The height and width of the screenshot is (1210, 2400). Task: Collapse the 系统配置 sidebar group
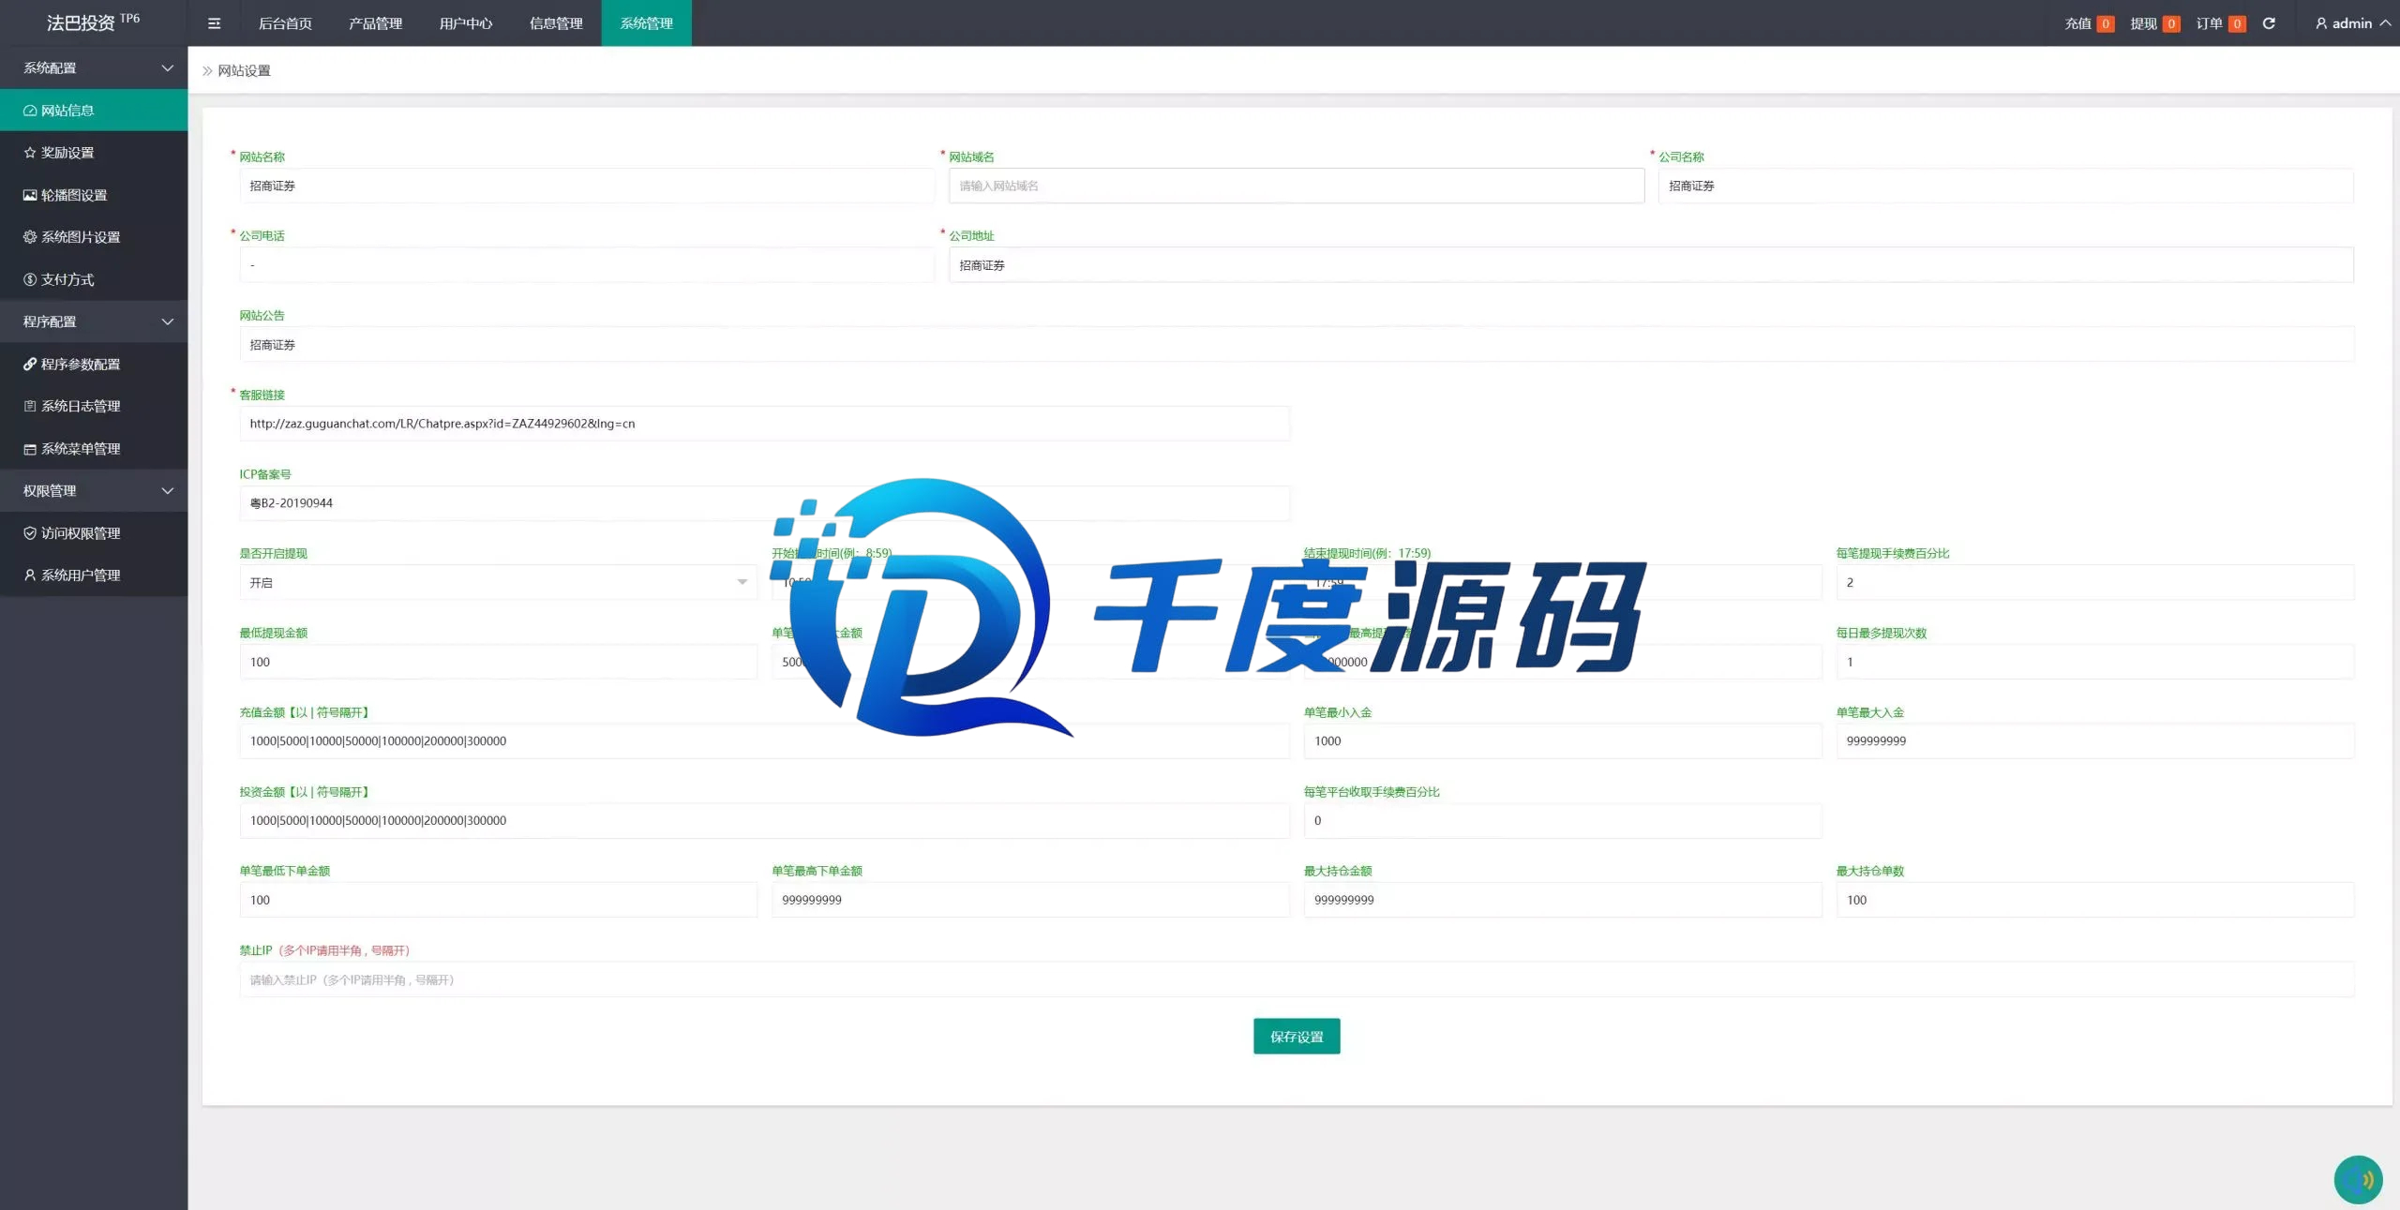click(x=94, y=67)
